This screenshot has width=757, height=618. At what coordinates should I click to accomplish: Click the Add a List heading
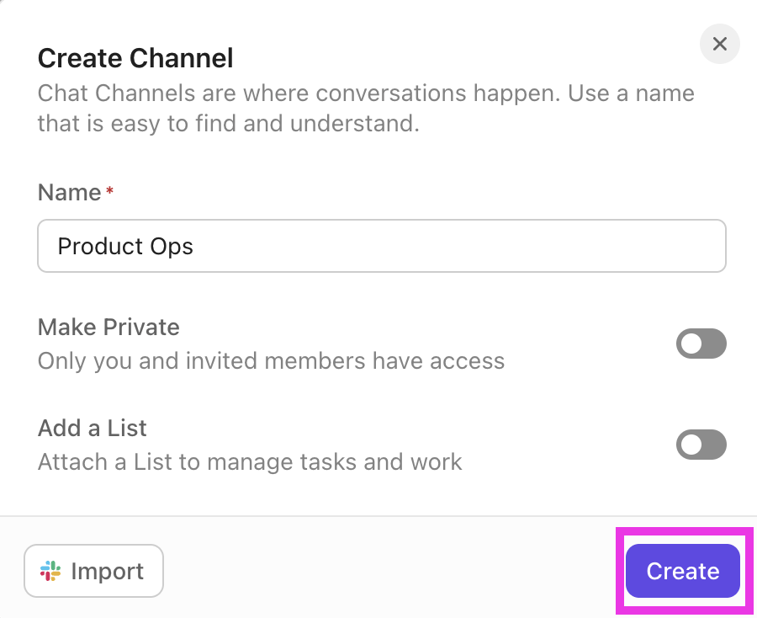point(92,429)
